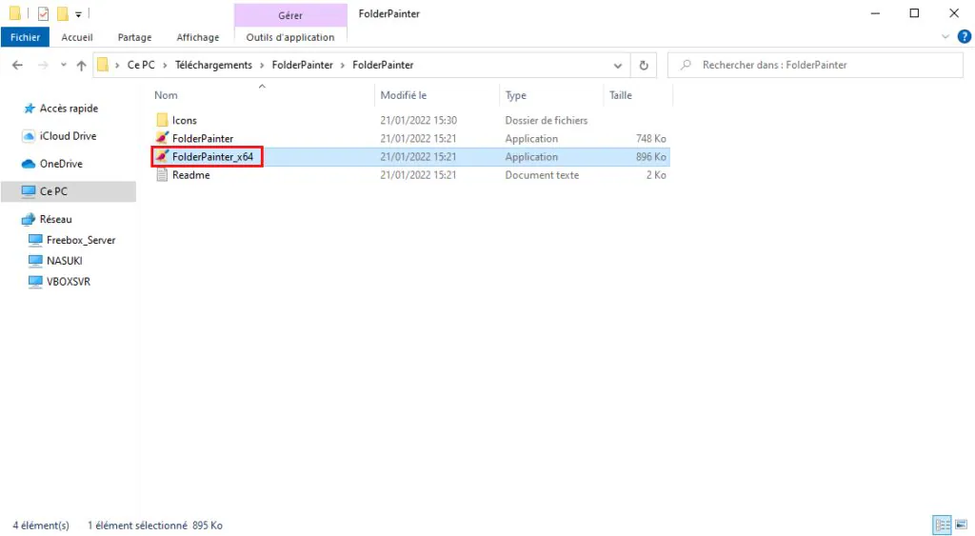The height and width of the screenshot is (536, 975).
Task: Select NASUKI network location
Action: 65,261
